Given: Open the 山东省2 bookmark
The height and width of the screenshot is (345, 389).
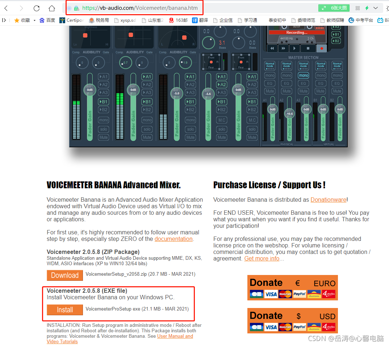Looking at the screenshot, I should (152, 20).
